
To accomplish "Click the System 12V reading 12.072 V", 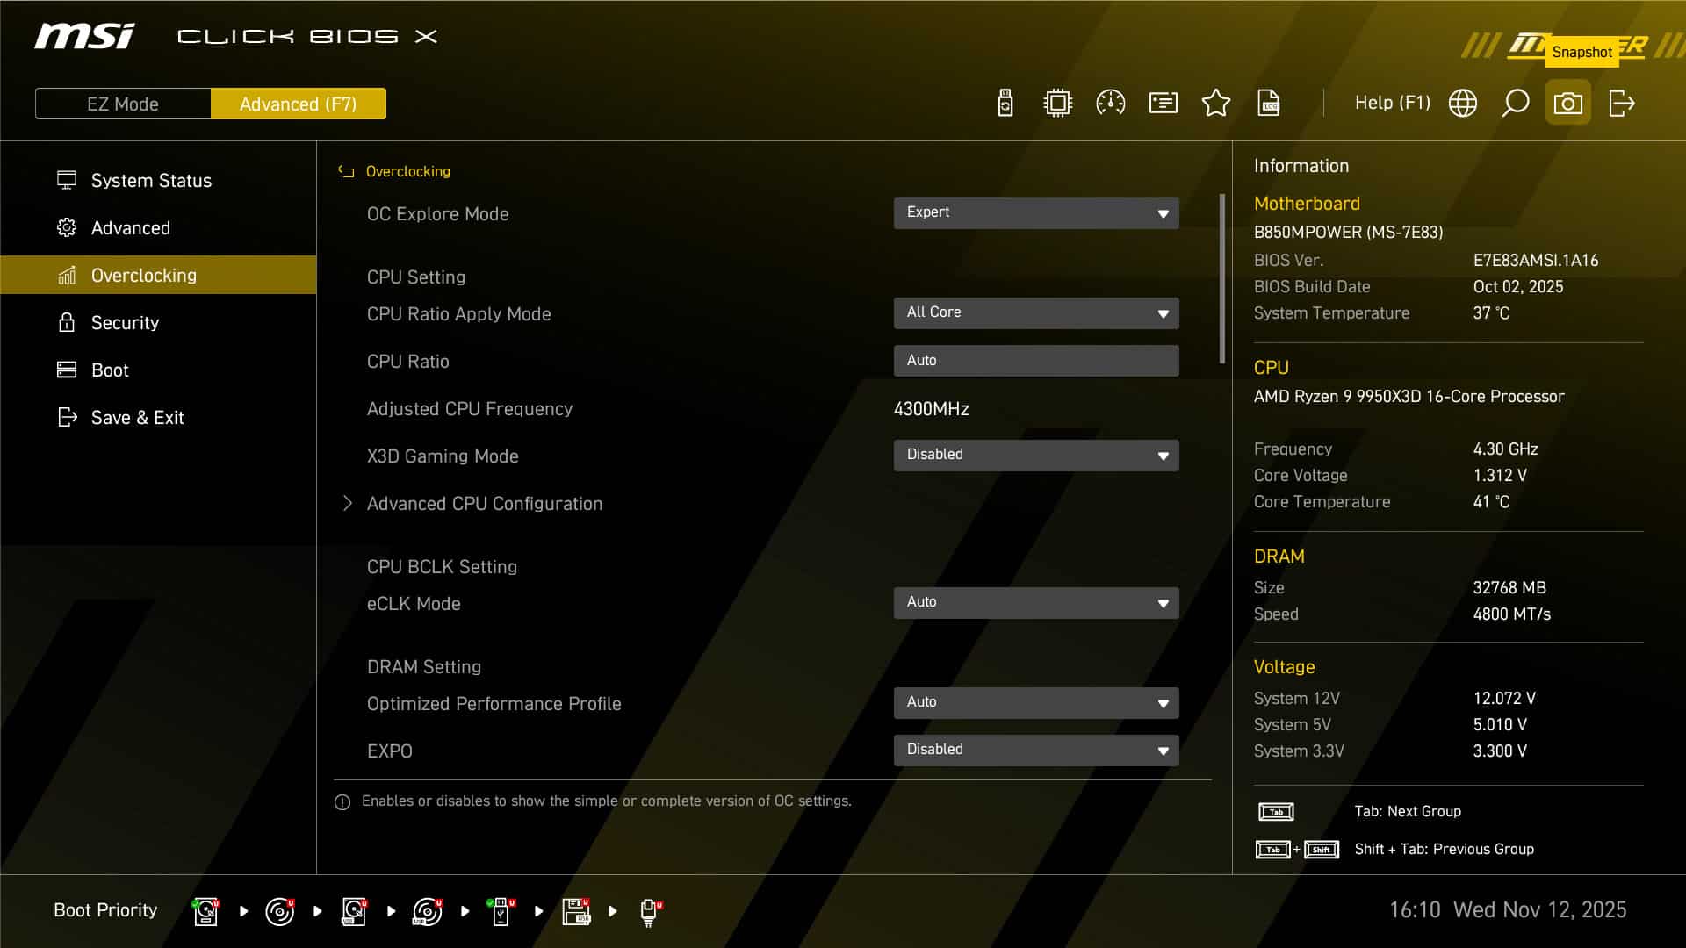I will point(1503,698).
